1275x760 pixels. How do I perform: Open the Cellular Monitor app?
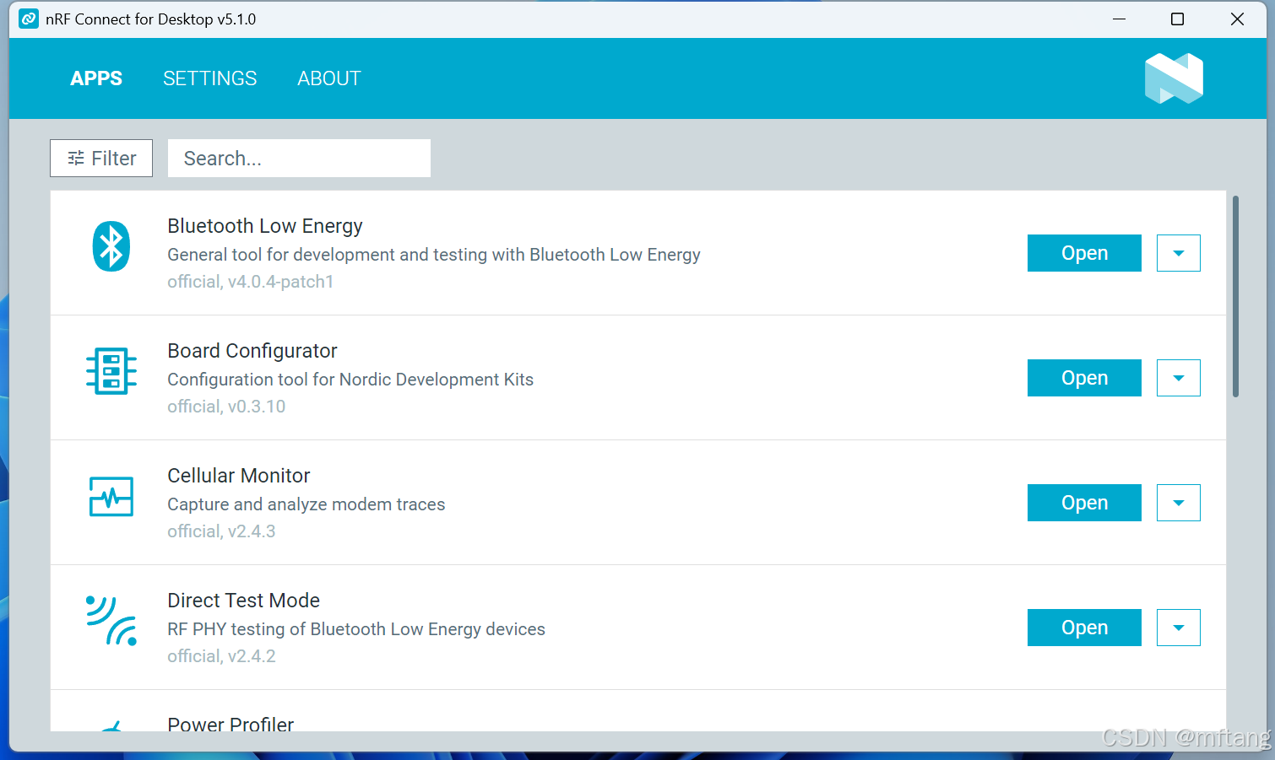point(1084,503)
